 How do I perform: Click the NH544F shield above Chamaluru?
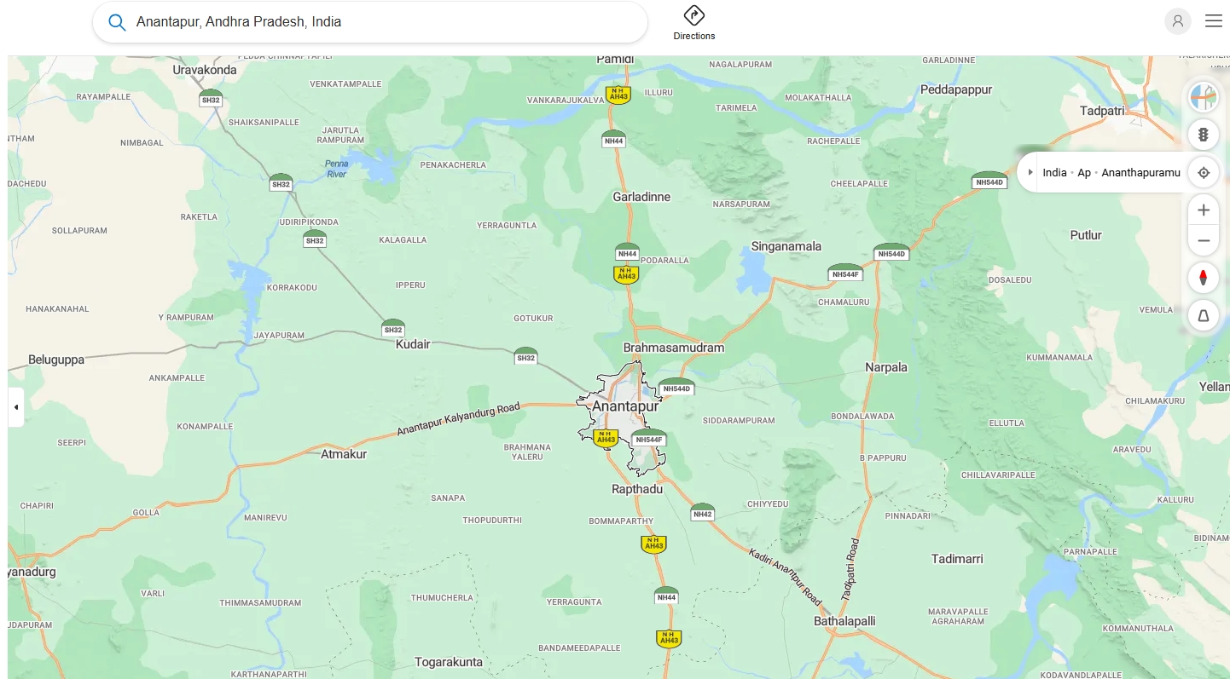tap(845, 273)
